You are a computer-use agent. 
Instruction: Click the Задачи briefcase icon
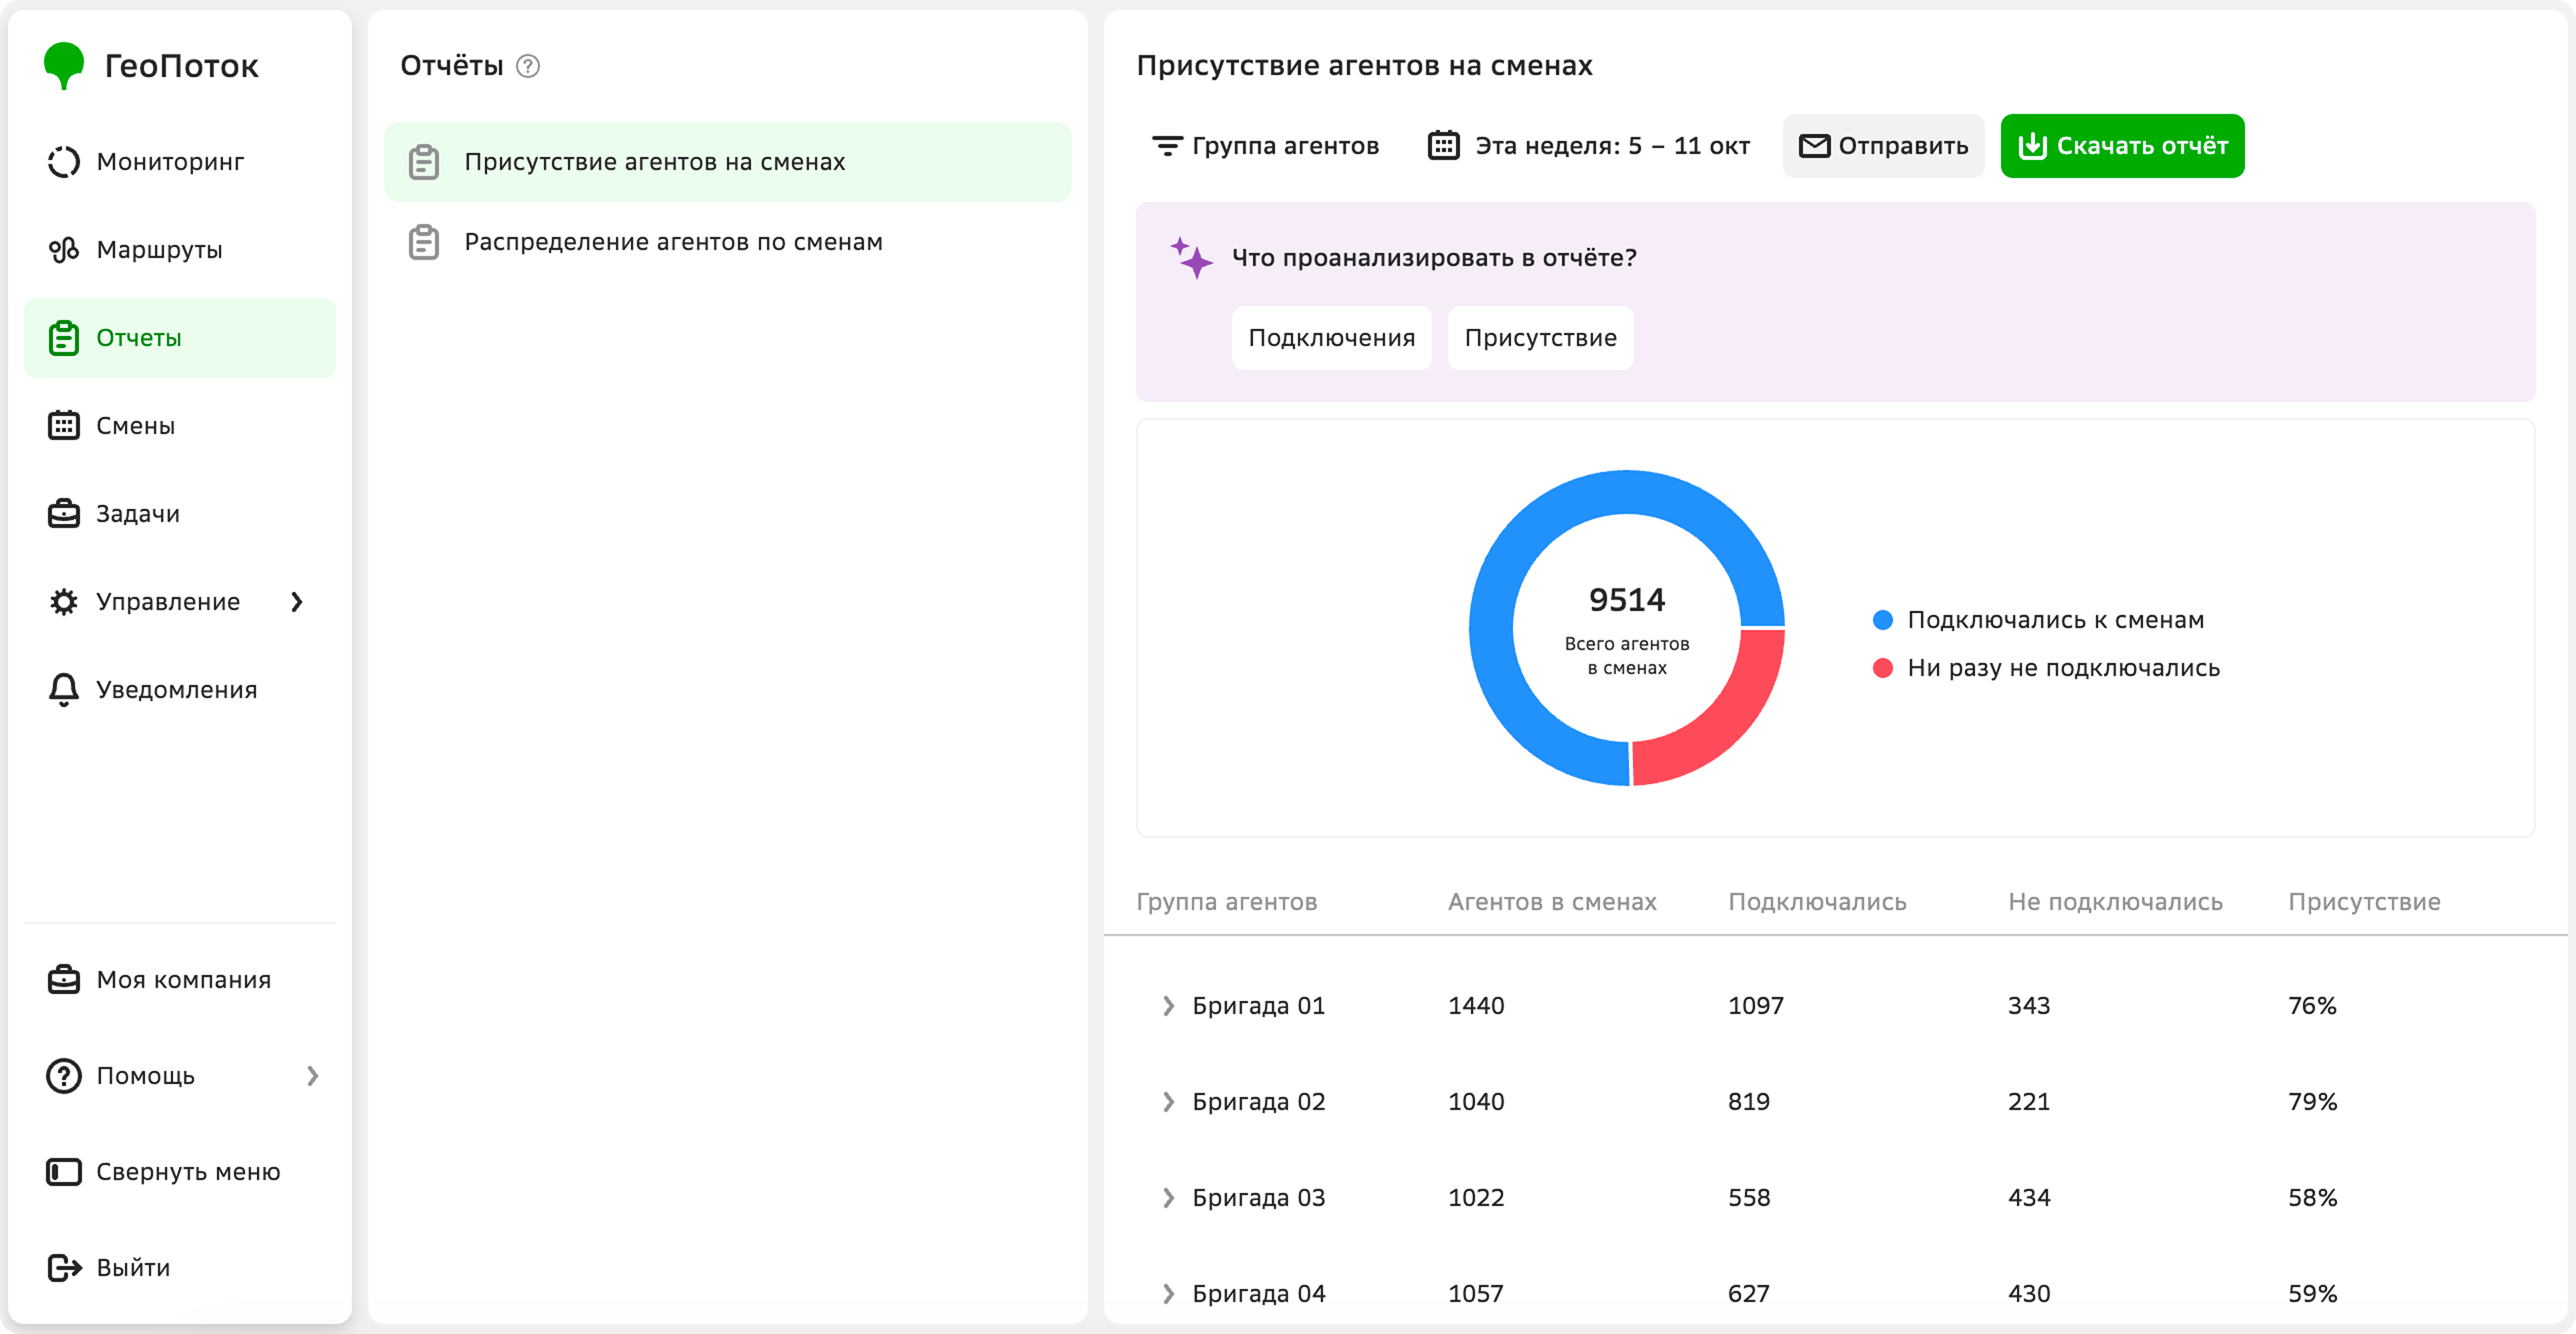pyautogui.click(x=64, y=514)
